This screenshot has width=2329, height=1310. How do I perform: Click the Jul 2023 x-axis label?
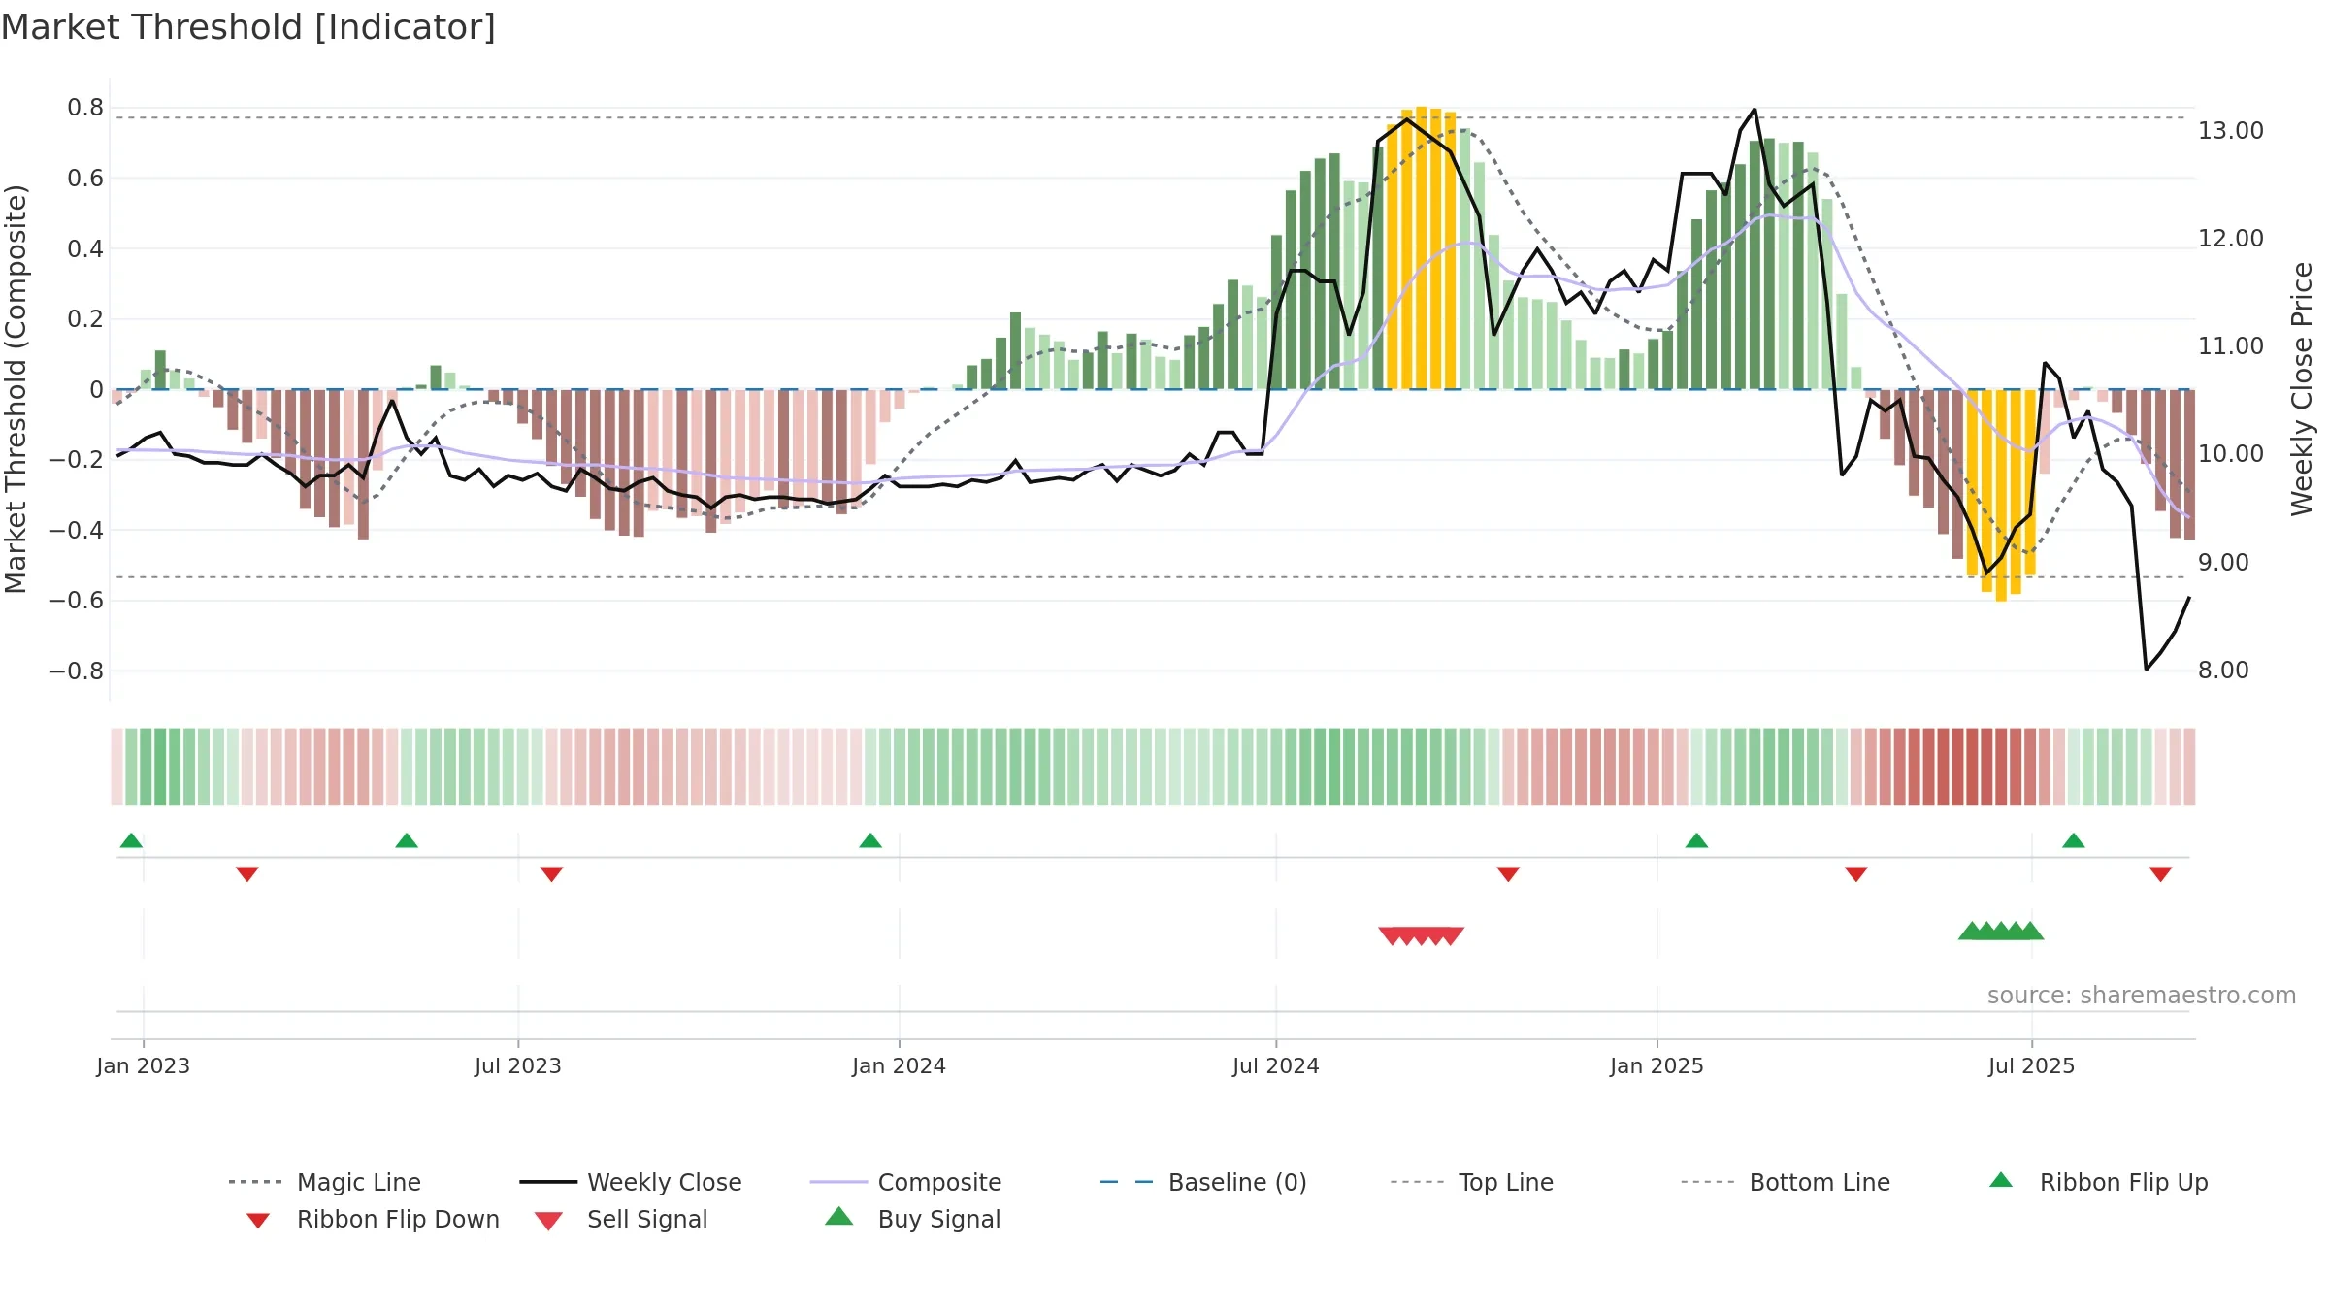pyautogui.click(x=518, y=1065)
